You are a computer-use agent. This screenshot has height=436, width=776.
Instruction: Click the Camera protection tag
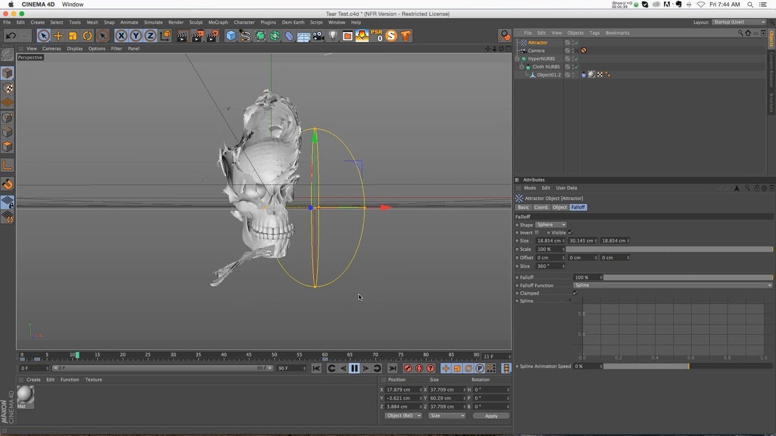coord(584,51)
